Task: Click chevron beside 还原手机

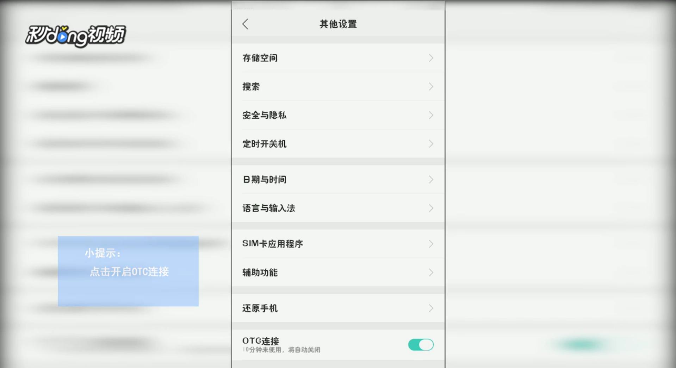Action: [431, 308]
